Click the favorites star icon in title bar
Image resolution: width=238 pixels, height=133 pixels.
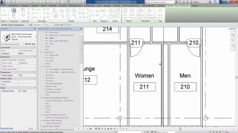click(x=187, y=2)
